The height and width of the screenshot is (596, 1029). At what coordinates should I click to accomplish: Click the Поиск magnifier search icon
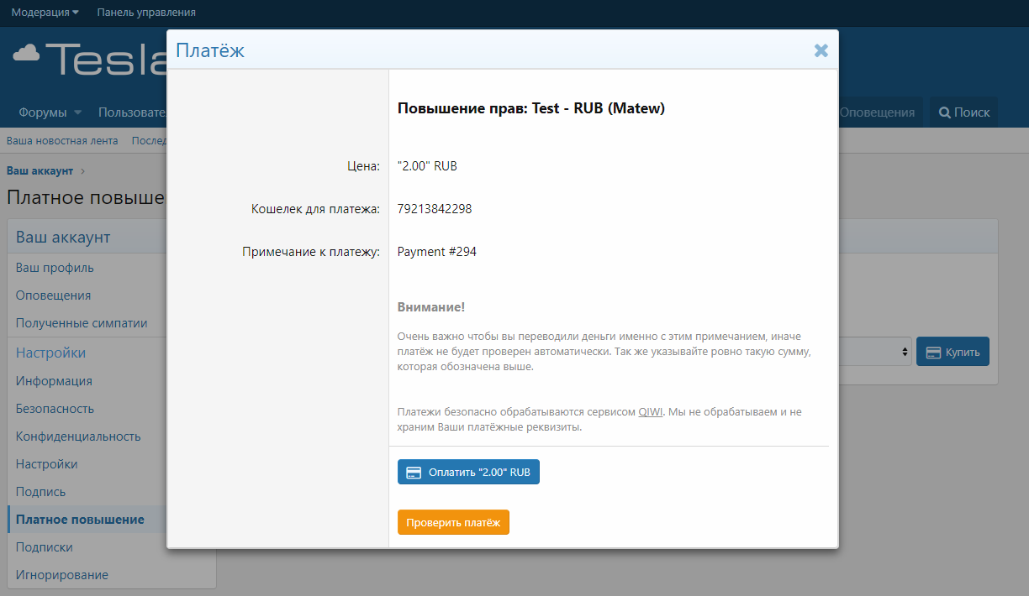(x=945, y=112)
